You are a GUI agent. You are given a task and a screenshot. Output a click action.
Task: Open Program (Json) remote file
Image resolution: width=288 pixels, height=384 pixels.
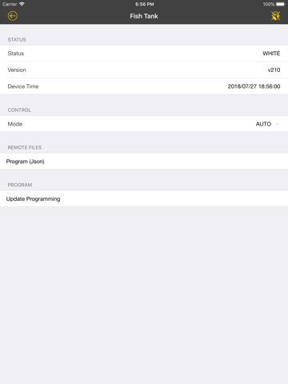point(144,162)
